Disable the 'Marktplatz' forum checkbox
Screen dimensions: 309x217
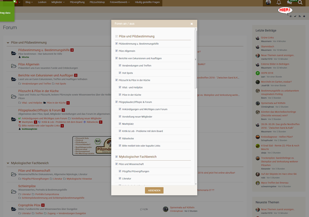[x=120, y=124]
